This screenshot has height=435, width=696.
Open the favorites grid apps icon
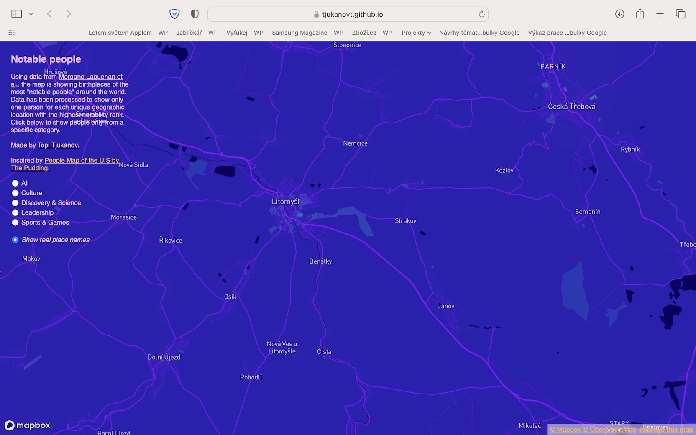(x=12, y=33)
